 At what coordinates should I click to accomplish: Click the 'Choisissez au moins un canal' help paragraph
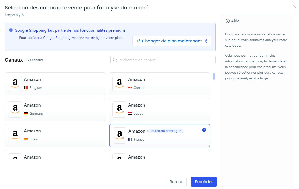(256, 40)
